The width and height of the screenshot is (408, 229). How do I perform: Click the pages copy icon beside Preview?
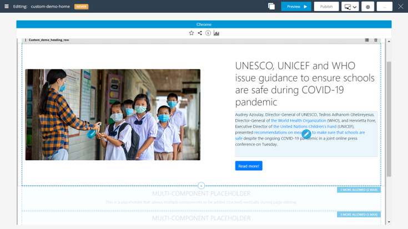coord(271,7)
